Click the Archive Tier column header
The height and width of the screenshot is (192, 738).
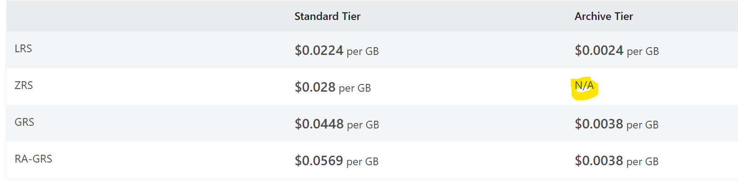pos(603,16)
